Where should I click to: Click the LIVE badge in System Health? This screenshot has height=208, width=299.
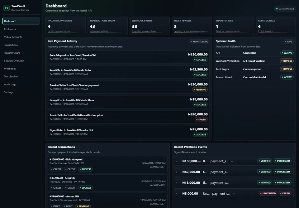pyautogui.click(x=288, y=42)
